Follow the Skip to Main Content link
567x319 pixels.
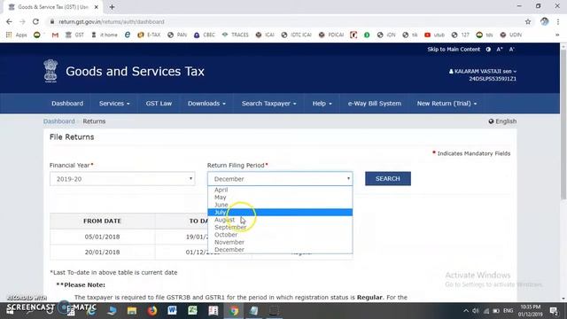(454, 50)
